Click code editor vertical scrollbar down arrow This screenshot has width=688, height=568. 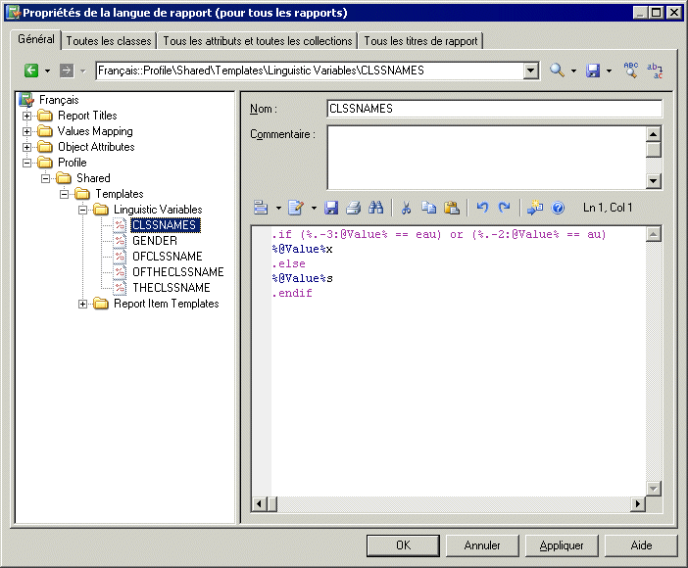pos(654,488)
